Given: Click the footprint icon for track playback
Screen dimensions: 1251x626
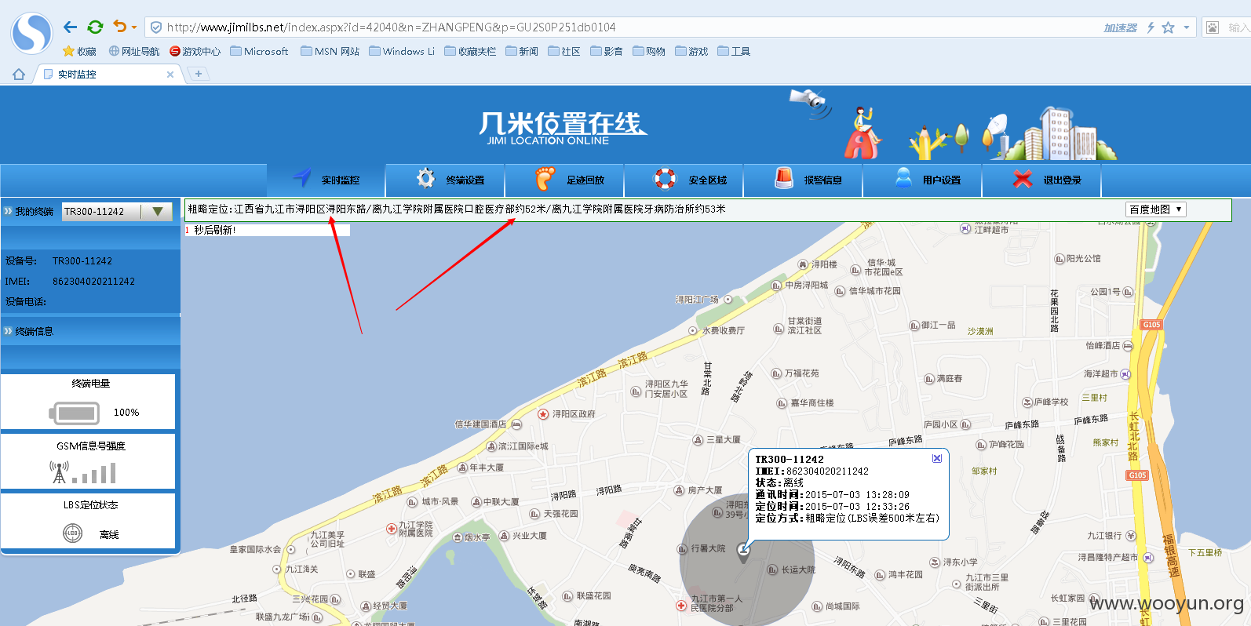Looking at the screenshot, I should [x=545, y=179].
